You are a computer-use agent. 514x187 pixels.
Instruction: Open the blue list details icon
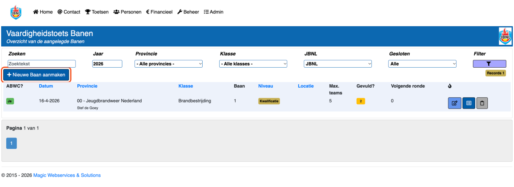click(x=469, y=103)
